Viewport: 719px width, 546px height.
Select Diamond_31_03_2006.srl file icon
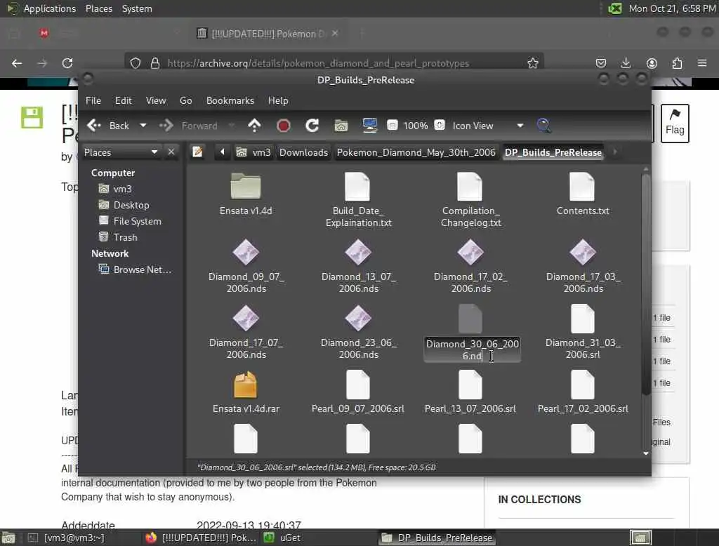pos(583,319)
